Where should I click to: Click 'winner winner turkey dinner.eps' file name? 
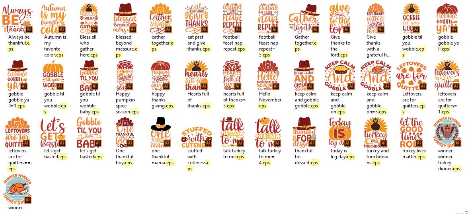click(x=449, y=160)
